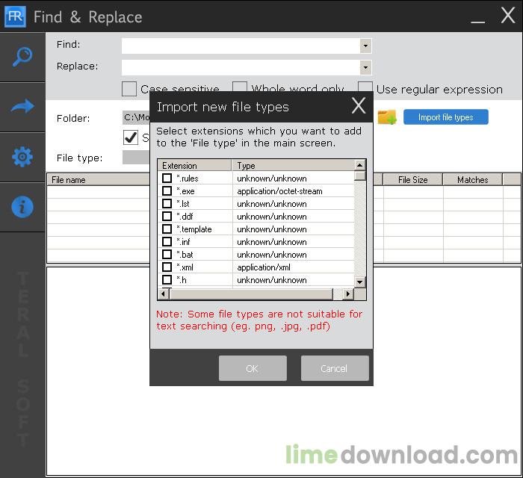This screenshot has width=523, height=478.
Task: Click inside the Find text field
Action: [x=241, y=46]
